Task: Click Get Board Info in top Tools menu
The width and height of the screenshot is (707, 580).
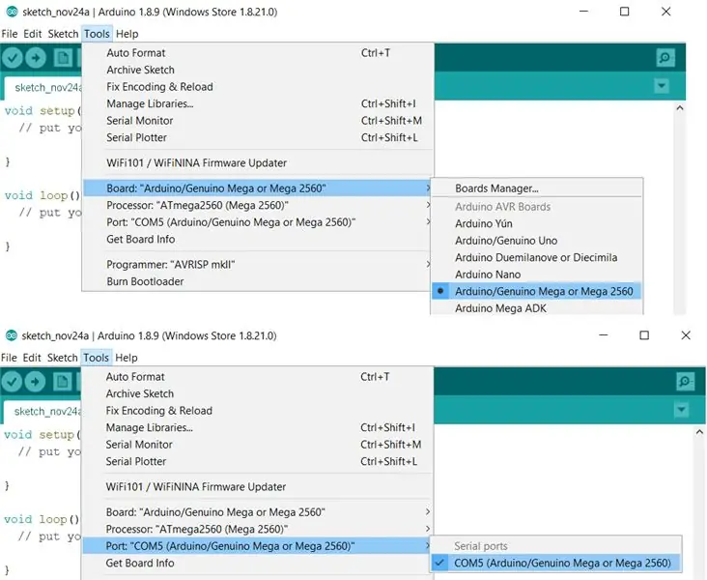Action: pyautogui.click(x=258, y=239)
